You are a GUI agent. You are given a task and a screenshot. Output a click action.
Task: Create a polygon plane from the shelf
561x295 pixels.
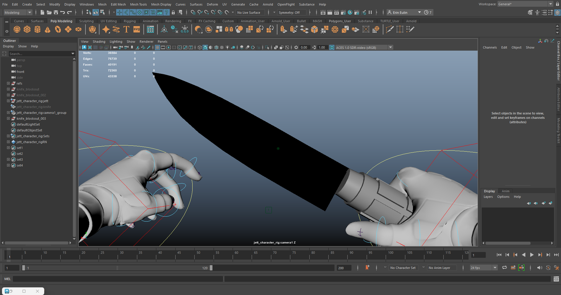[68, 29]
